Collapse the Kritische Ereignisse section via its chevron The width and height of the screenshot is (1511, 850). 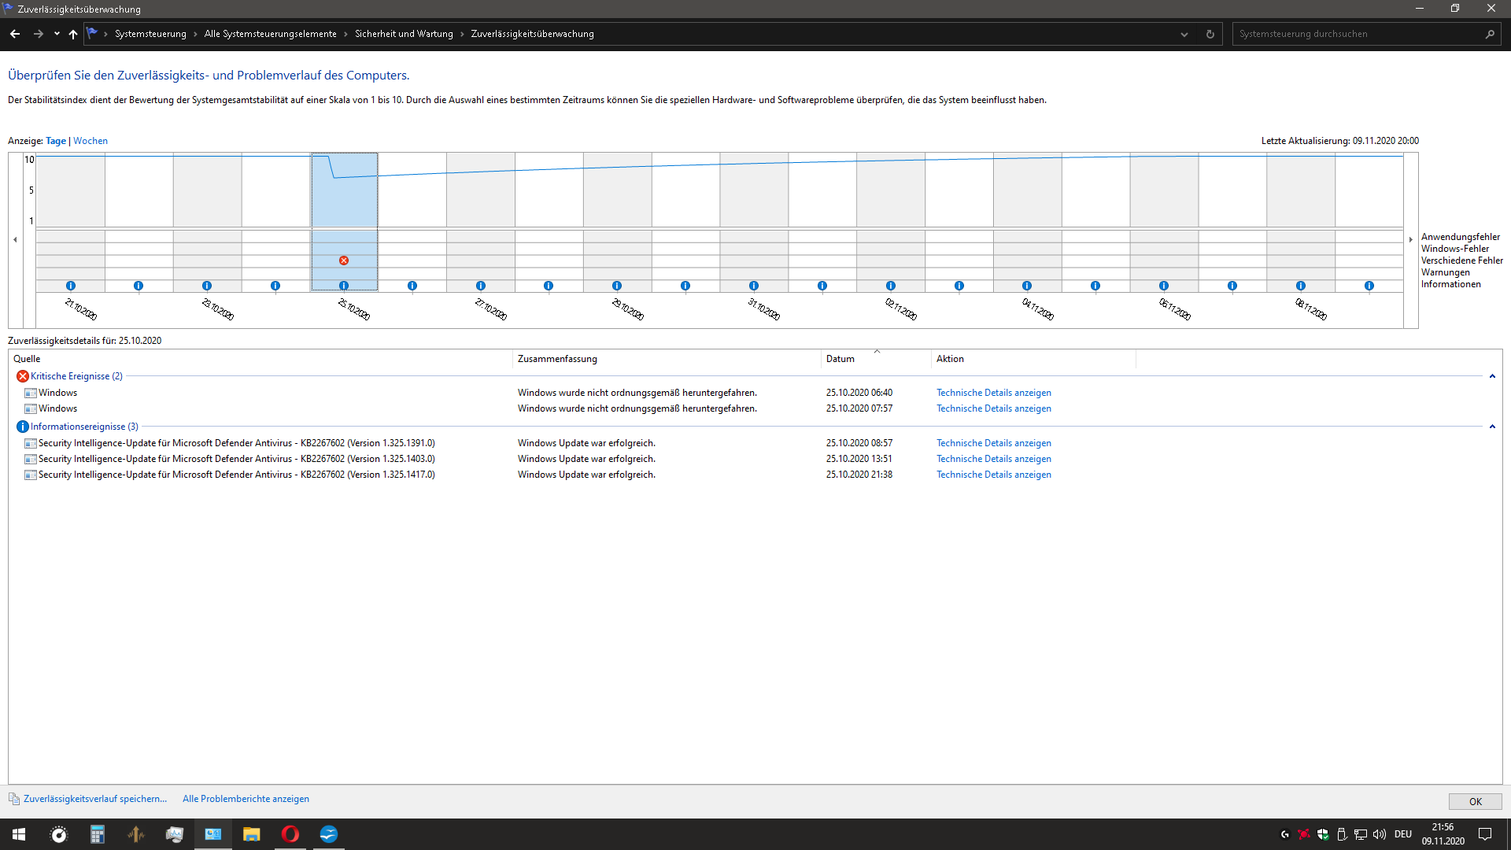click(x=1492, y=376)
